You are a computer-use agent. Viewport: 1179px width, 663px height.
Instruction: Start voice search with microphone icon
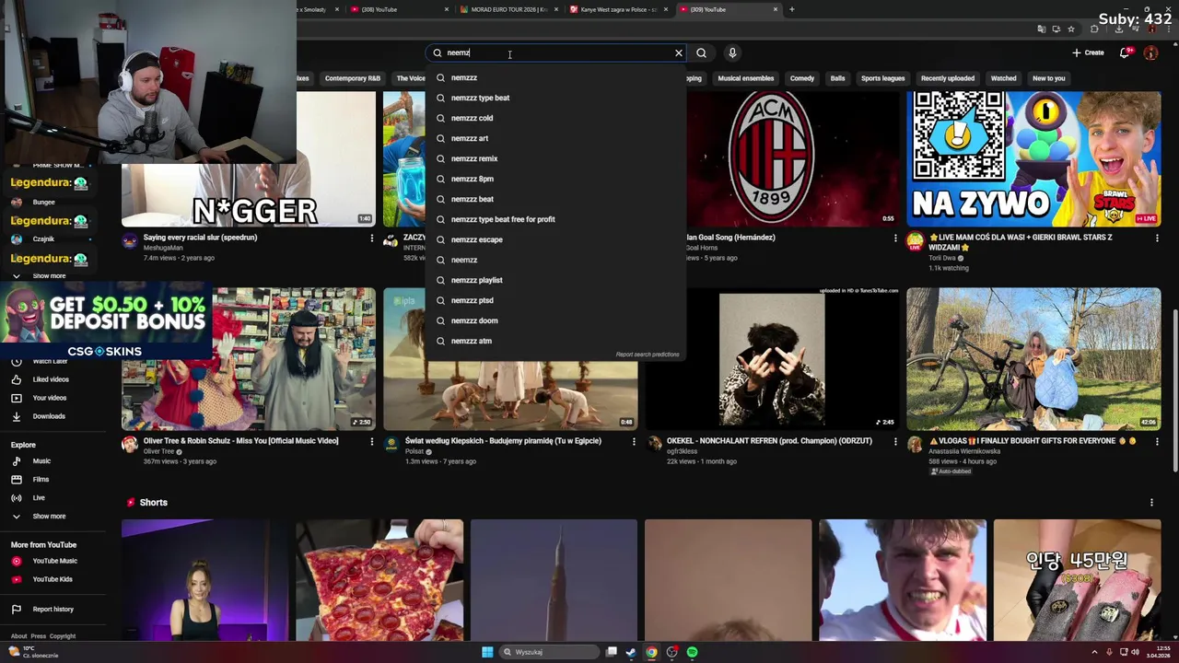(x=732, y=52)
